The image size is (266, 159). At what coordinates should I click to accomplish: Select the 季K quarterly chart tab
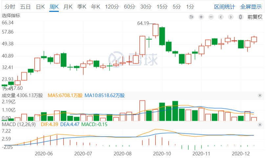click(x=82, y=7)
